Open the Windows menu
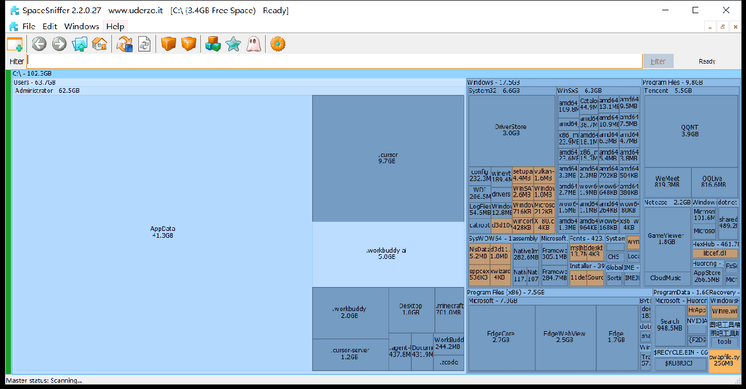 (x=81, y=26)
